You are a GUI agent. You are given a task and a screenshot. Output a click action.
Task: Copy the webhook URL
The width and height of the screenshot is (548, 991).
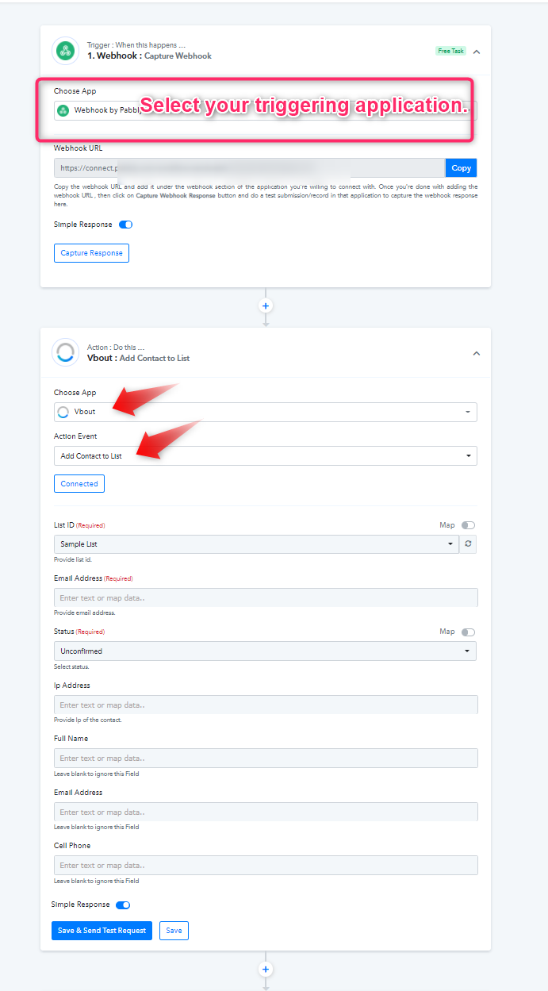(461, 168)
